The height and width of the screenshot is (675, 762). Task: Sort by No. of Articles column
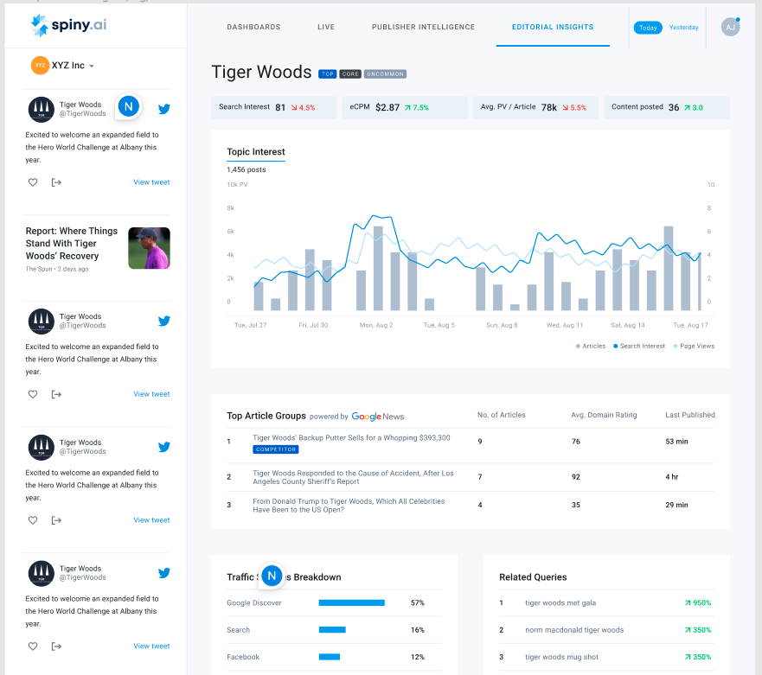[x=502, y=415]
